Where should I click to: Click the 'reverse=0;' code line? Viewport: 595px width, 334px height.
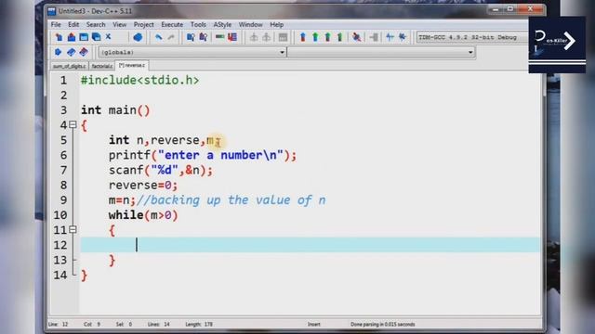coord(143,186)
